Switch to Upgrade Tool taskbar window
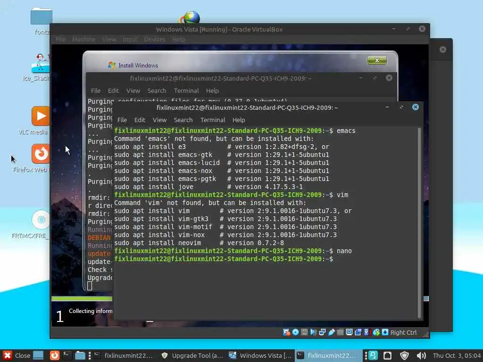The width and height of the screenshot is (483, 362). (192, 355)
